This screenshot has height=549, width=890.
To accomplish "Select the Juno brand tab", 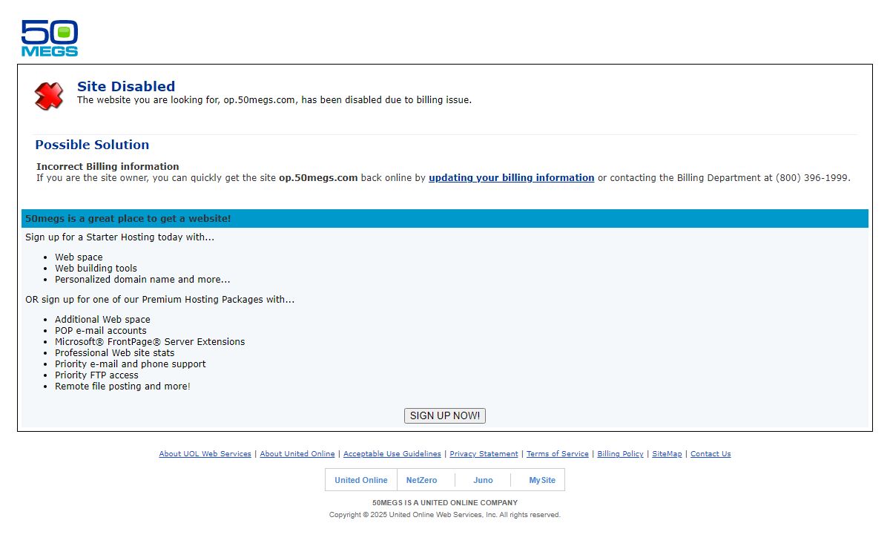I will pos(483,480).
